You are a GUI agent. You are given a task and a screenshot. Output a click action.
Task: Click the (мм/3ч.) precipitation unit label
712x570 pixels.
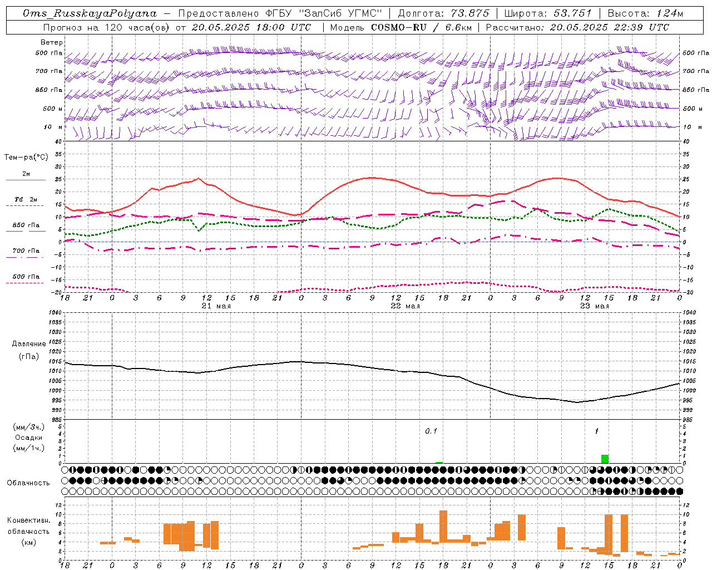pyautogui.click(x=29, y=427)
